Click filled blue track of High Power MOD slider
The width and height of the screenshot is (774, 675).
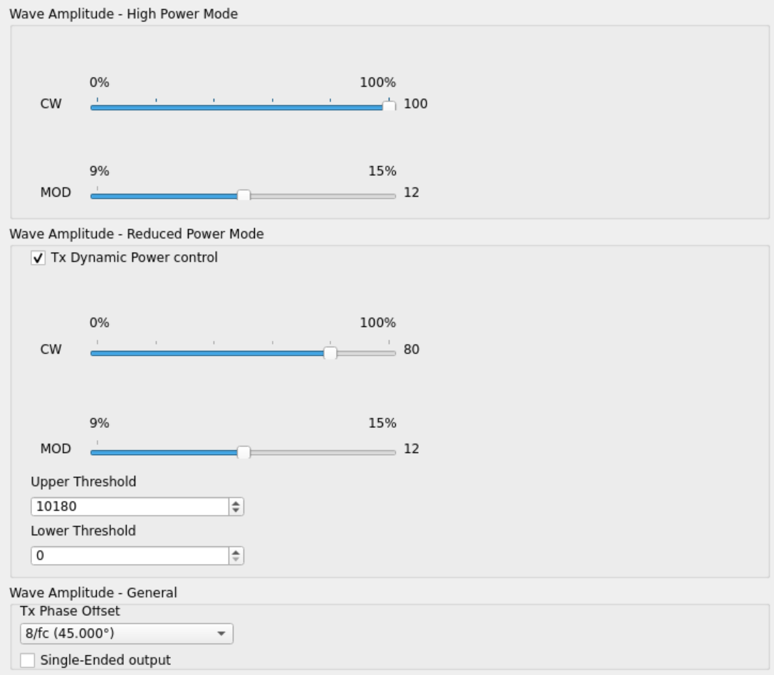tap(164, 196)
